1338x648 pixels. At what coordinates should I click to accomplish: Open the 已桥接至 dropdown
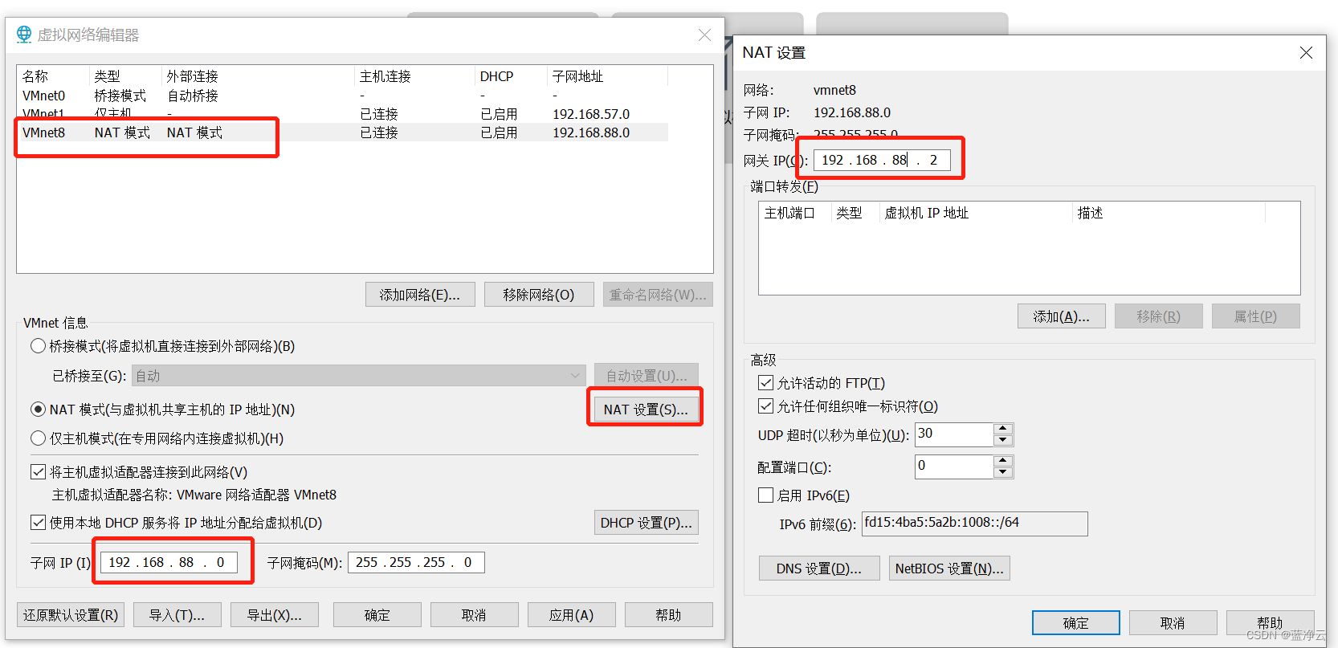point(359,376)
